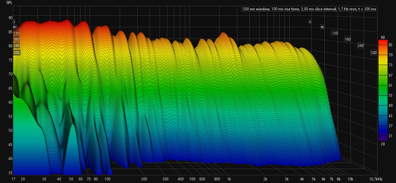Click the 31 value on color legend
The width and height of the screenshot is (396, 183).
coord(390,136)
